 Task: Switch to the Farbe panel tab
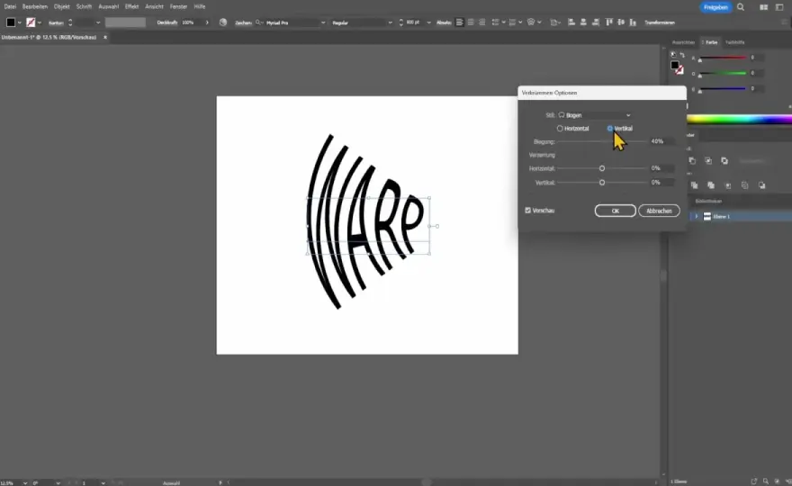coord(711,42)
